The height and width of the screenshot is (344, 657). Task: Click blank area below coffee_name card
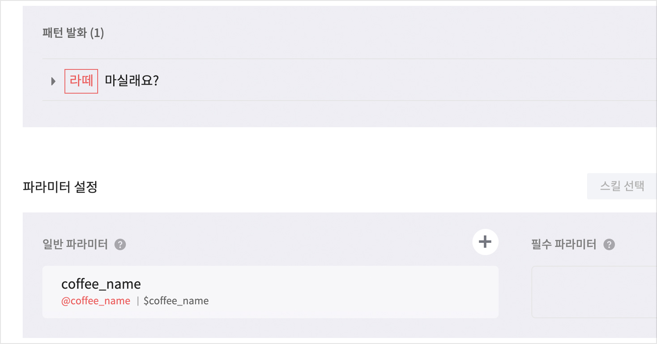(269, 328)
